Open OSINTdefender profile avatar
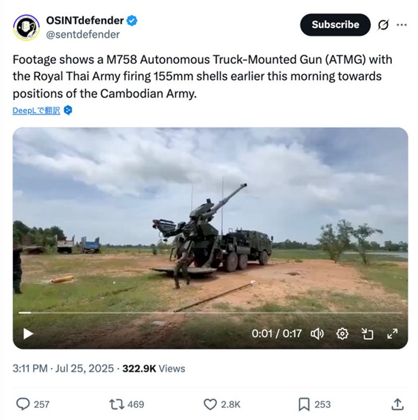Screen dimensions: 418x420 (x=26, y=27)
